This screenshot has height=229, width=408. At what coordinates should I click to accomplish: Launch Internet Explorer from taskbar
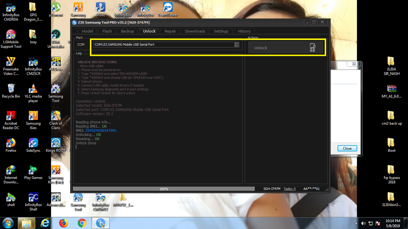coord(45,223)
